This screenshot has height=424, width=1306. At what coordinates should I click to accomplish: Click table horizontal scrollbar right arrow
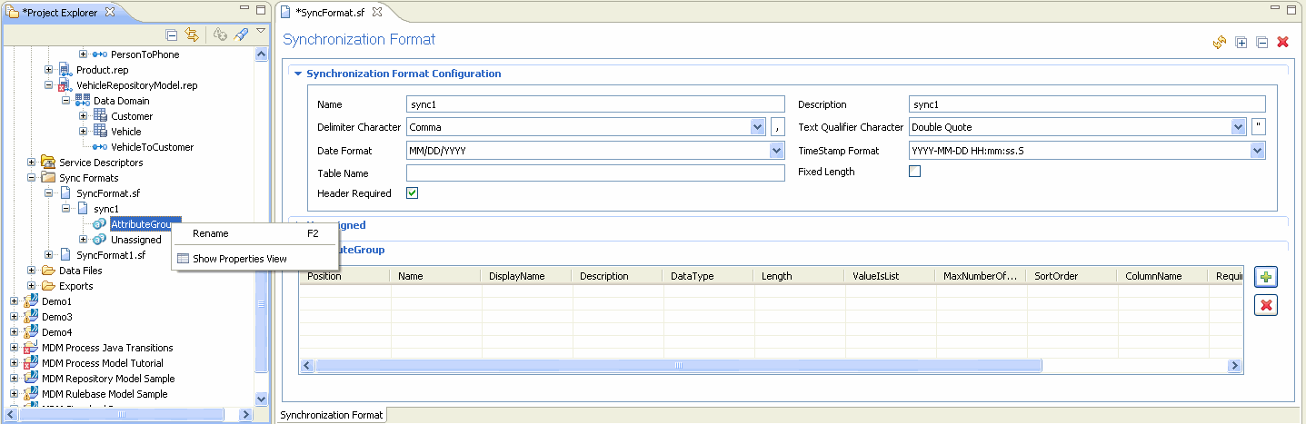[x=1235, y=365]
